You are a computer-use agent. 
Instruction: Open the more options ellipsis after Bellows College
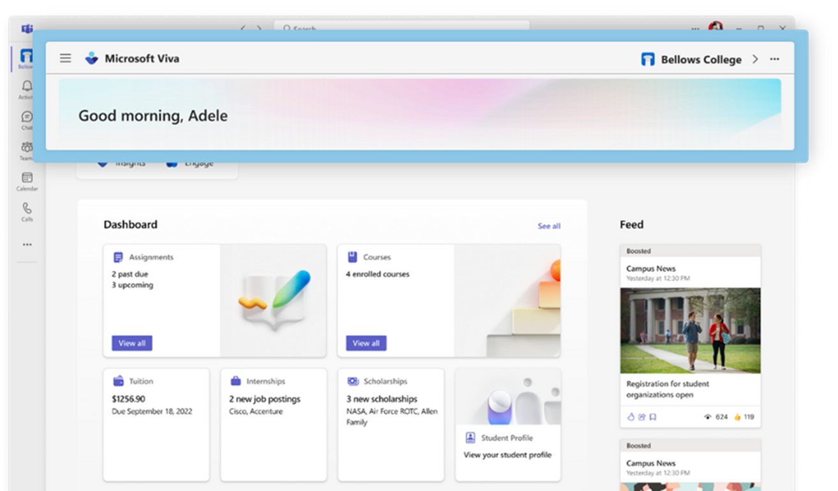[x=774, y=59]
